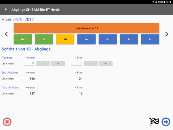Show next week with right chevron

[167, 34]
